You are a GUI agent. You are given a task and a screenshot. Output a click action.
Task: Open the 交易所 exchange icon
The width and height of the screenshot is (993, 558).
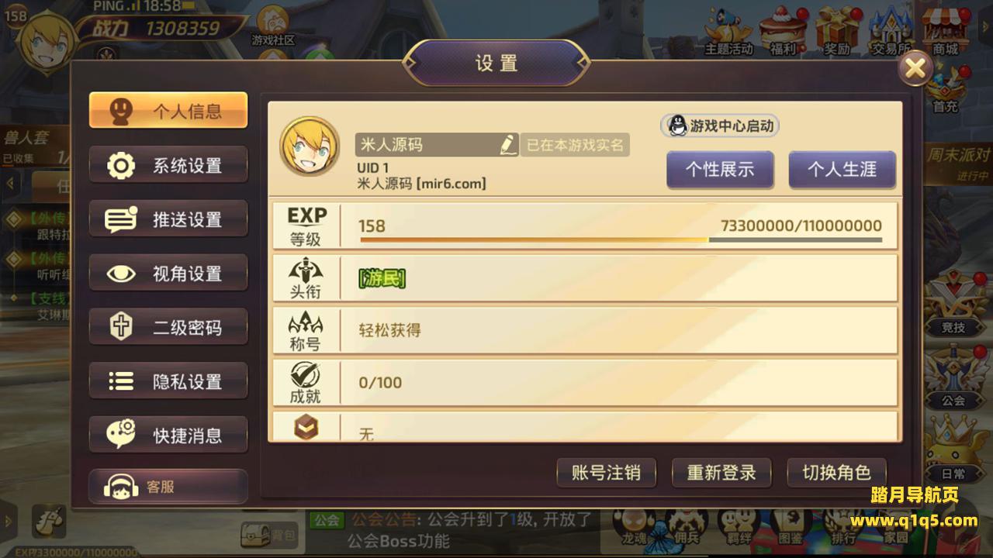click(x=890, y=31)
